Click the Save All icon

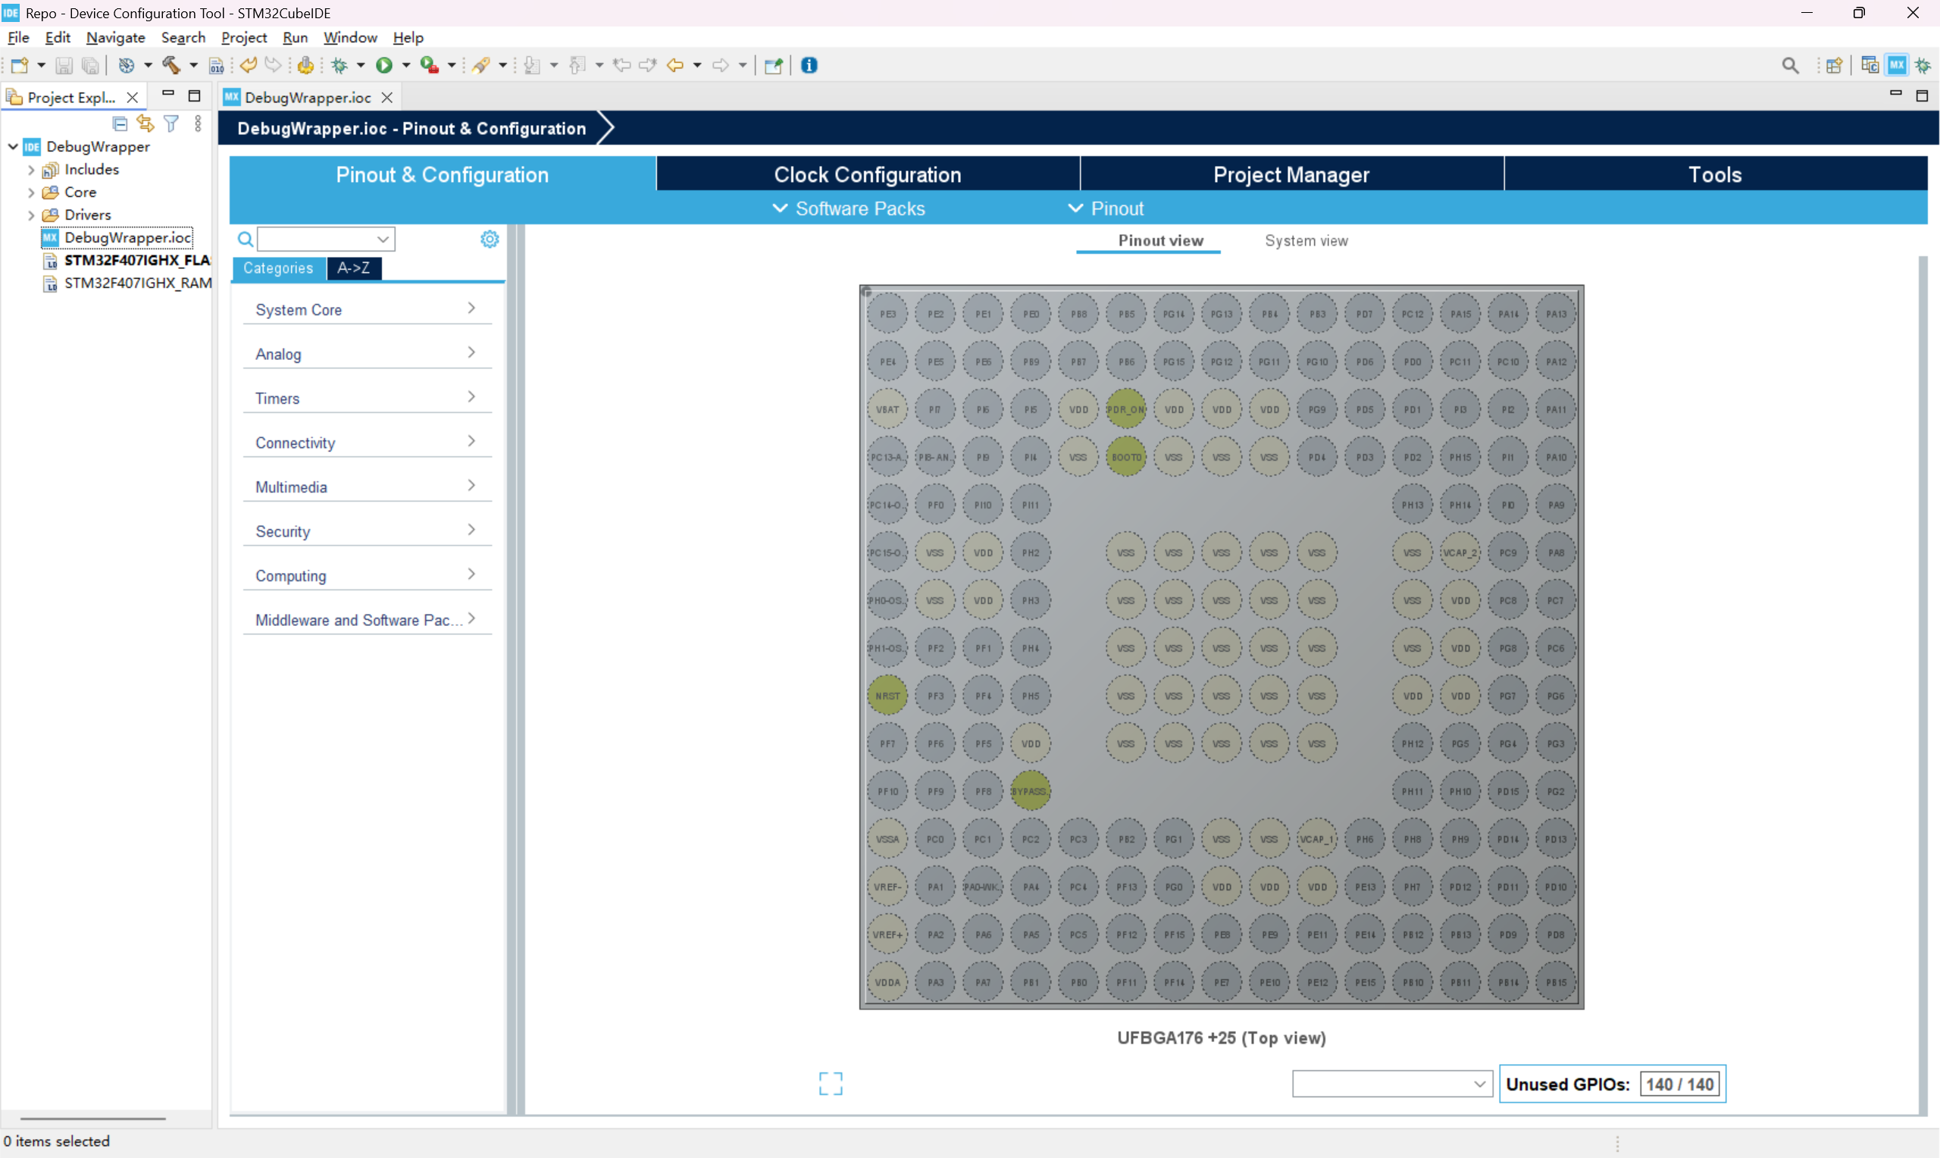coord(90,65)
